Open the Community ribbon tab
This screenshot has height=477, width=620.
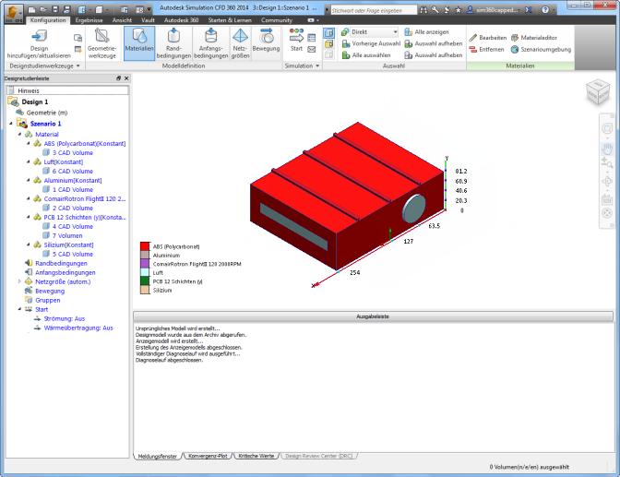[277, 20]
